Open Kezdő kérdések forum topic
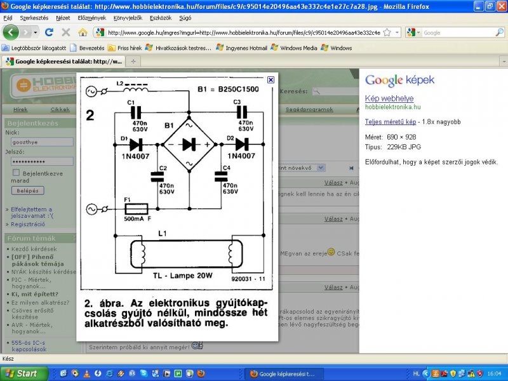 coord(34,249)
